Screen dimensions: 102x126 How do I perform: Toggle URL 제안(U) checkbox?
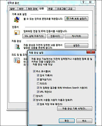point(38,92)
